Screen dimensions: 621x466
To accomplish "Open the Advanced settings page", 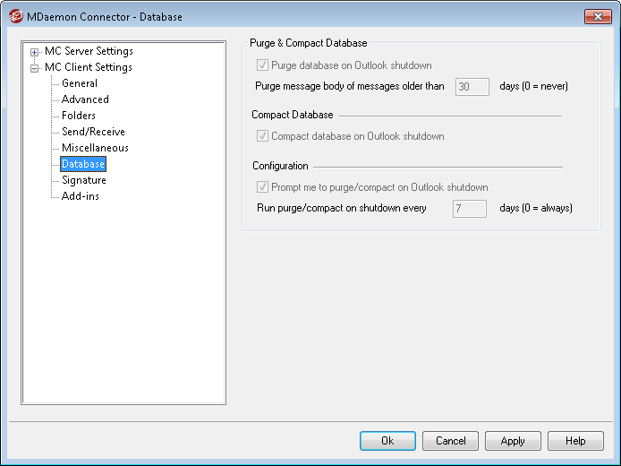I will tap(85, 99).
